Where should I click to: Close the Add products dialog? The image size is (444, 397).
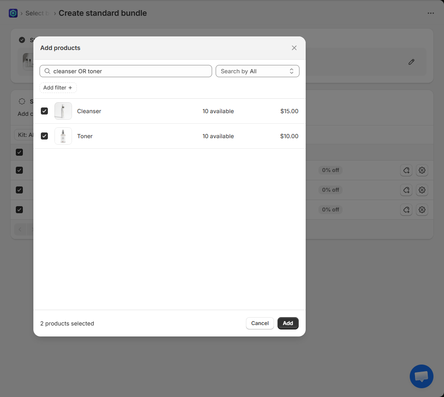294,48
